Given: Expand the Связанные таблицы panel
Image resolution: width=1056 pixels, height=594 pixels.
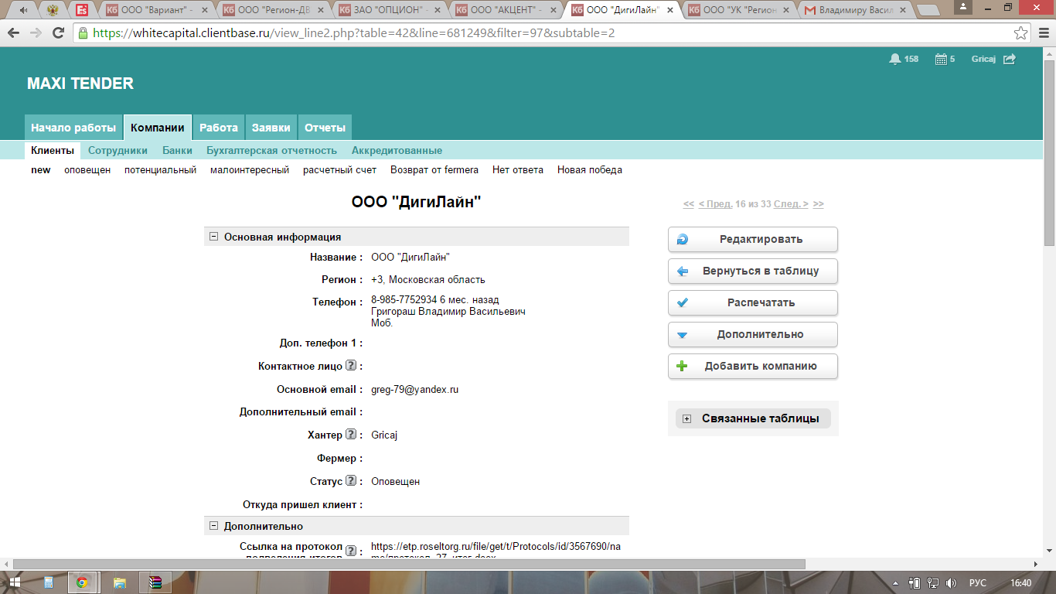Looking at the screenshot, I should click(x=686, y=418).
